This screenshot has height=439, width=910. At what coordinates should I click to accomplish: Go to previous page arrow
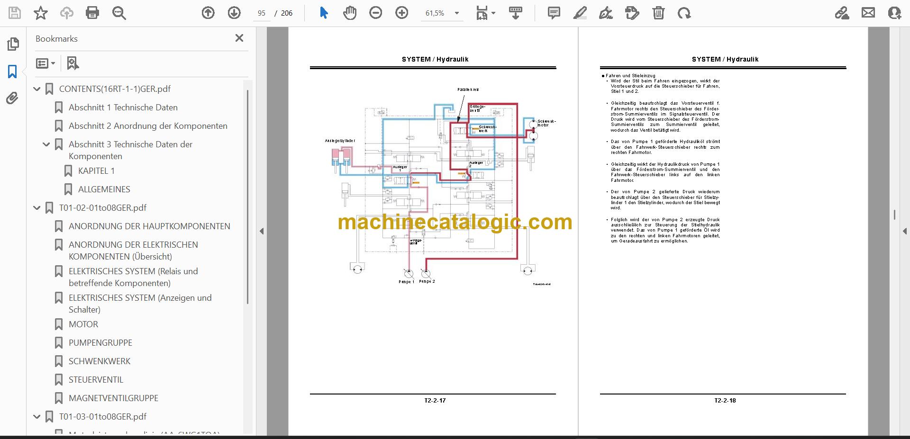click(x=208, y=13)
